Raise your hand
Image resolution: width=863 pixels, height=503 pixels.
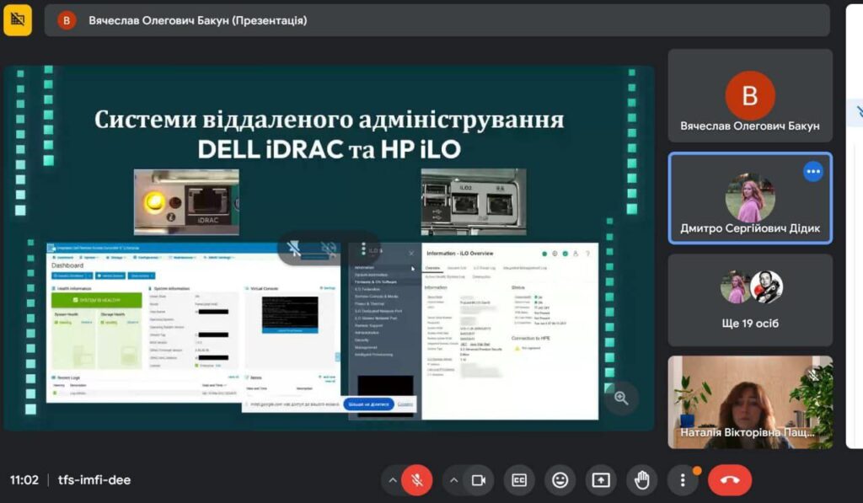pos(641,479)
